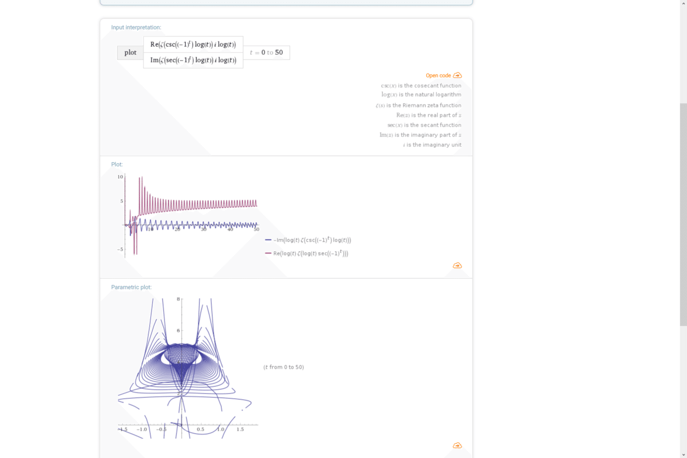Viewport: 687px width, 458px height.
Task: Click the '(t from 0 to 50)' caption
Action: pyautogui.click(x=283, y=367)
